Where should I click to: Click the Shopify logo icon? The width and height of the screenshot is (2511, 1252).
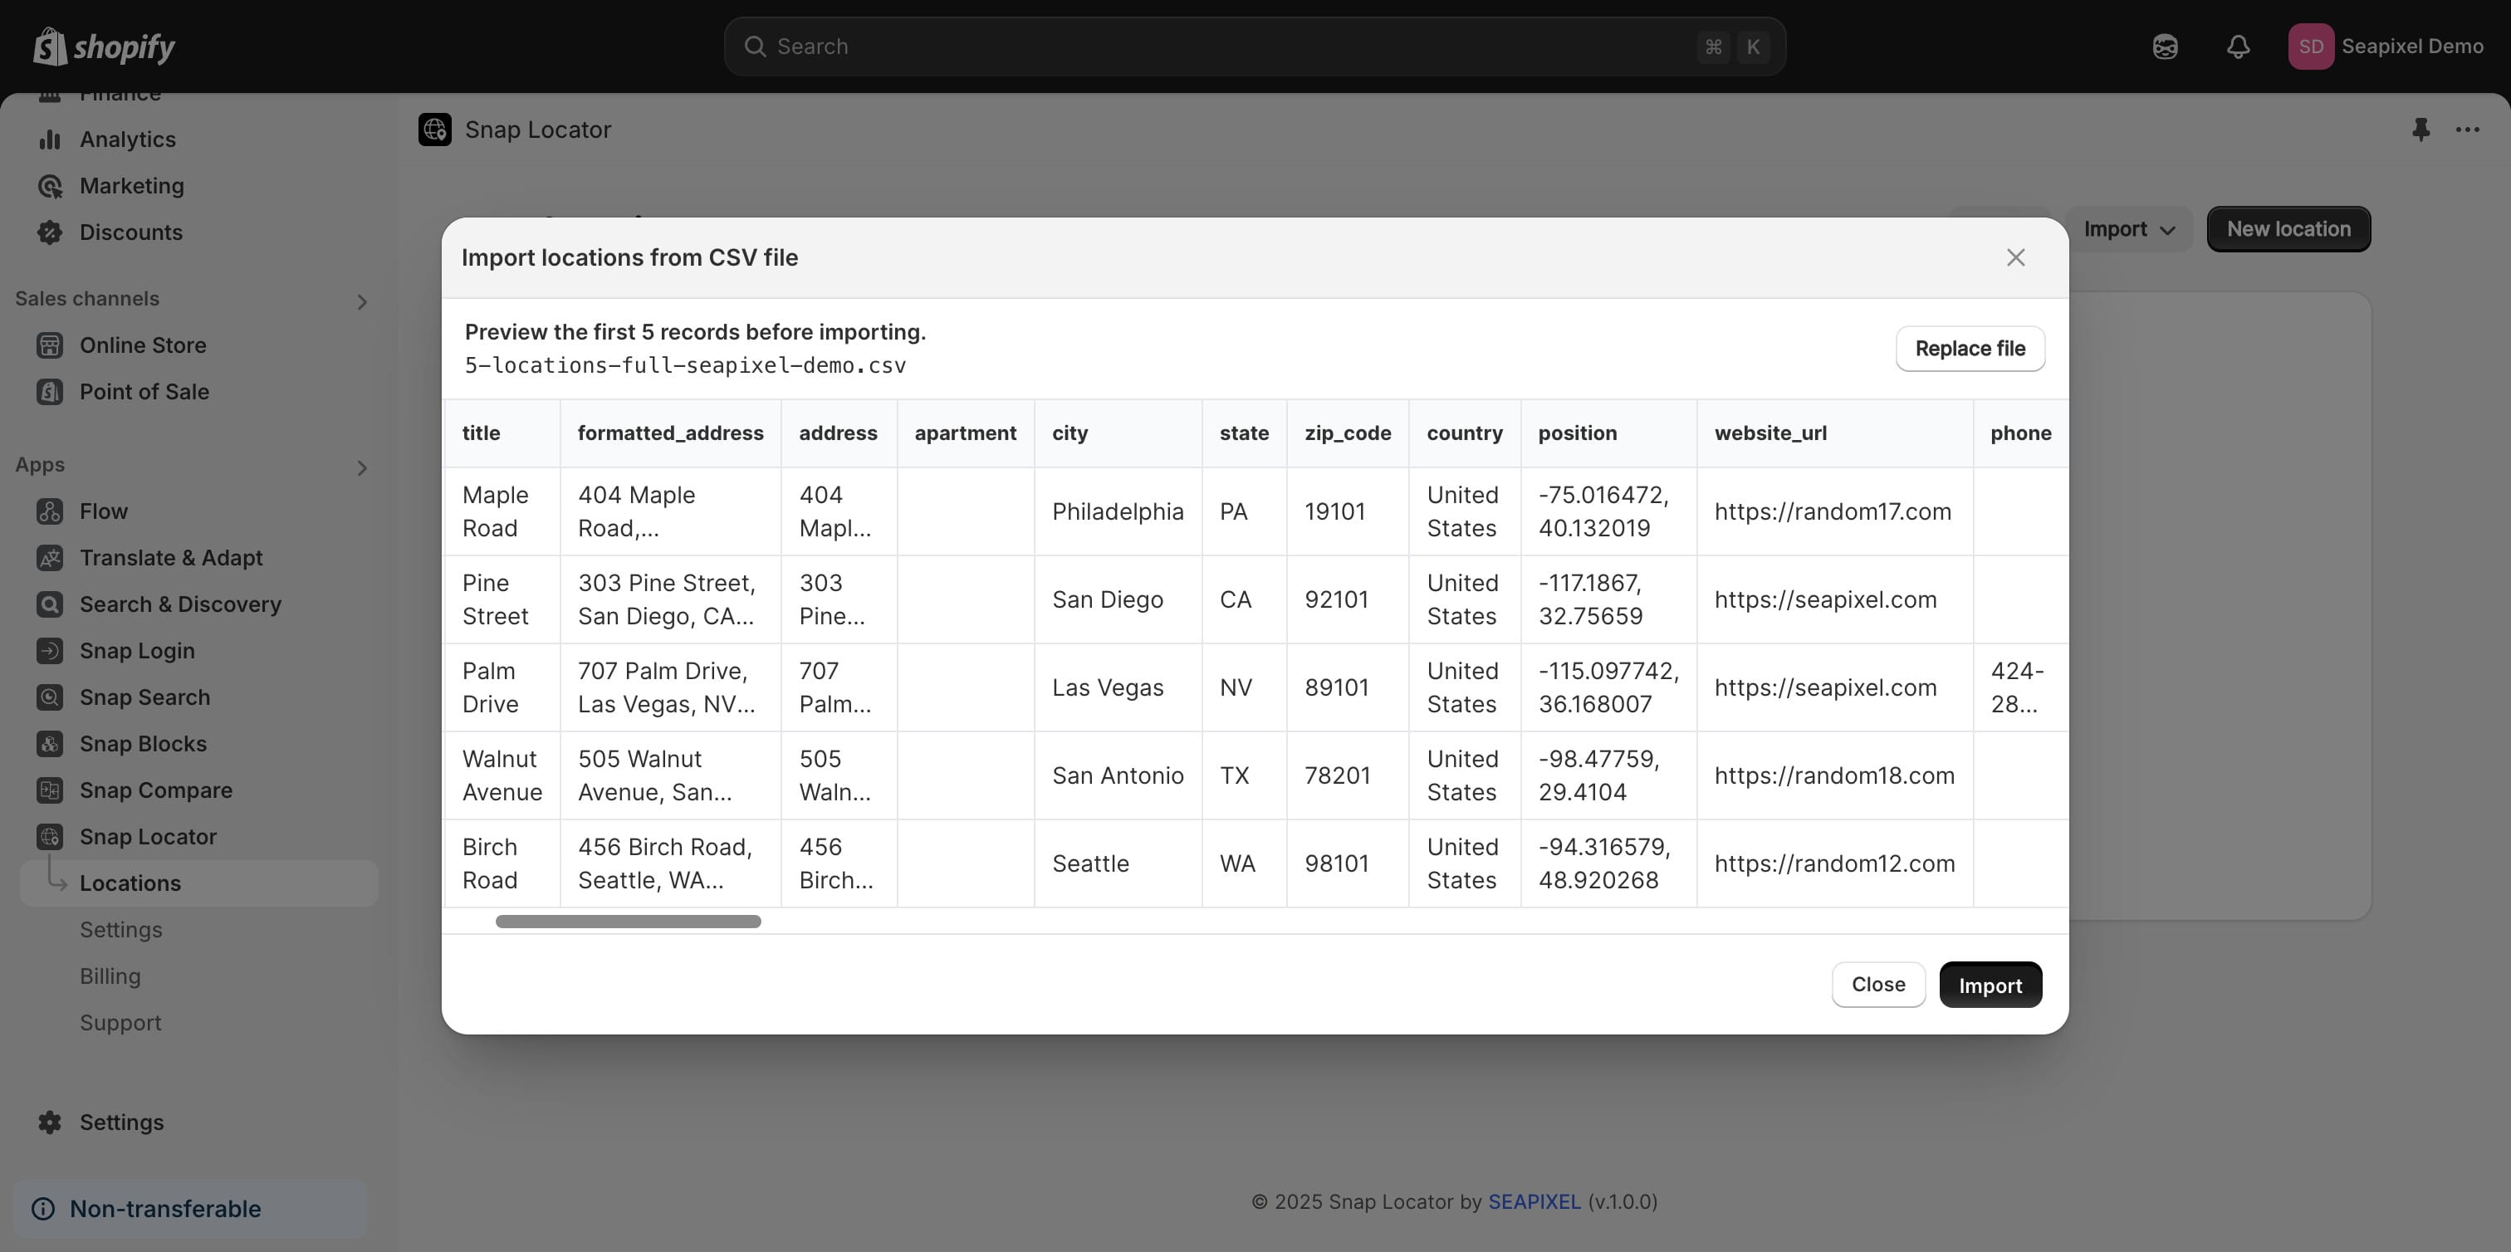coord(50,46)
